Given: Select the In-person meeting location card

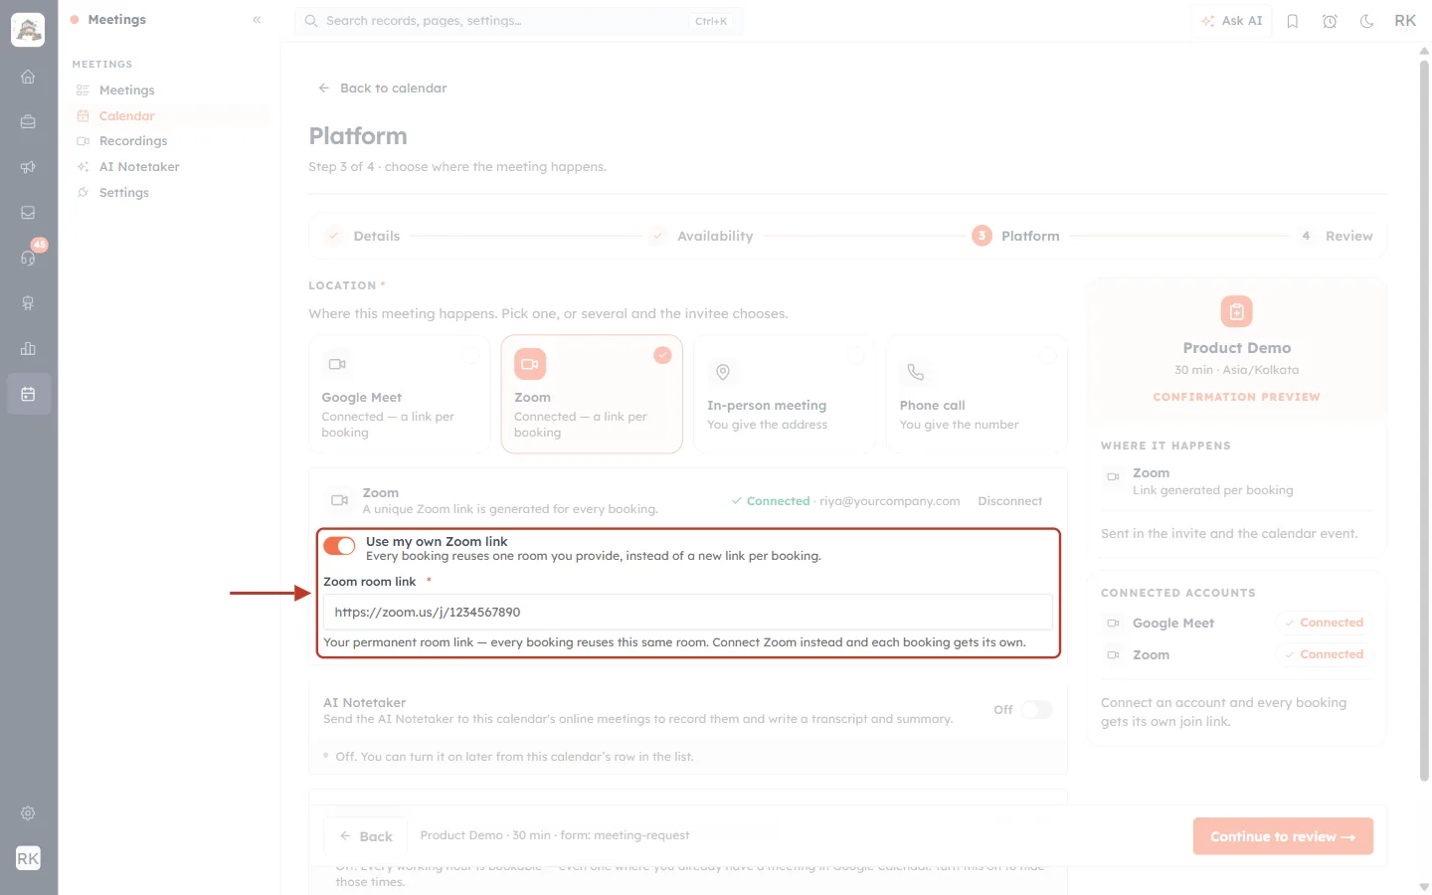Looking at the screenshot, I should 785,395.
